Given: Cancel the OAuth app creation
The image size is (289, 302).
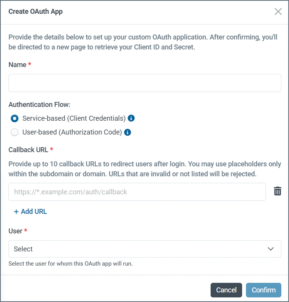Looking at the screenshot, I should (x=226, y=290).
